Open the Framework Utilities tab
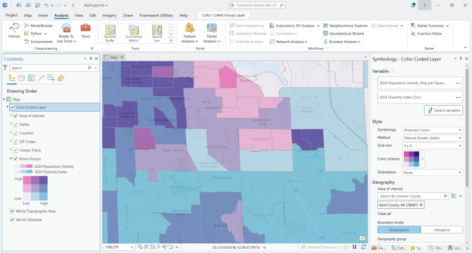This screenshot has height=253, width=472. pyautogui.click(x=156, y=15)
